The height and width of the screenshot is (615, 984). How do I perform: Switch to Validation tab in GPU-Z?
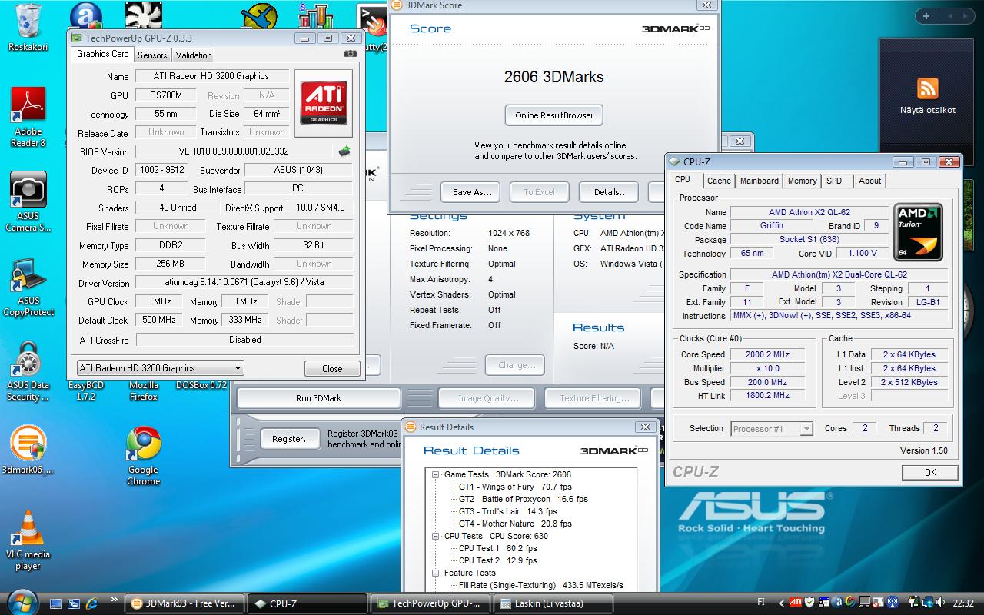(194, 55)
